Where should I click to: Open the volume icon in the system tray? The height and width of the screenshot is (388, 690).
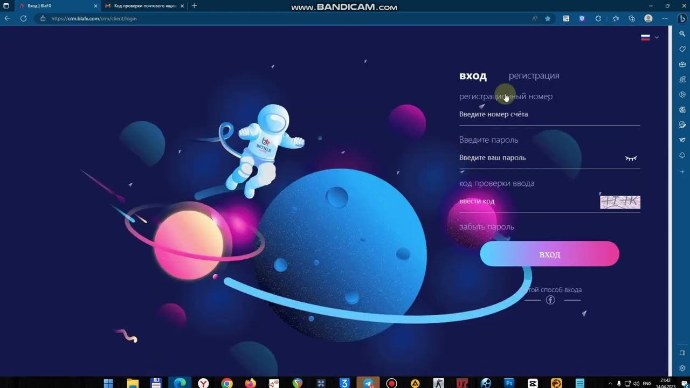(637, 383)
